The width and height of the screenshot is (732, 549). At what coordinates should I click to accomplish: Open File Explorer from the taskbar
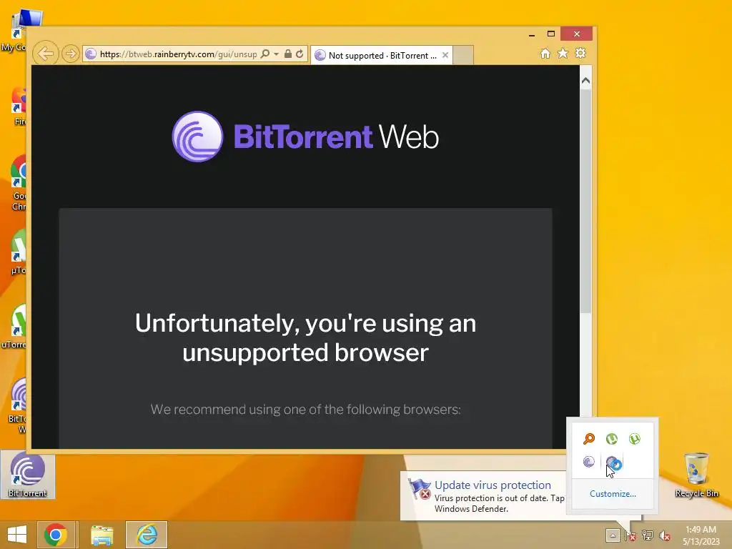[102, 535]
